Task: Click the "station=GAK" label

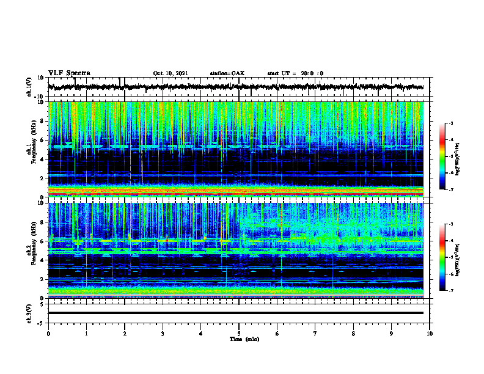Action: click(x=227, y=73)
